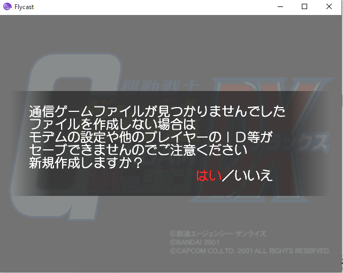Screen dimensions: 343x273
Task: Click the Flycast app icon in title bar
Action: click(x=7, y=7)
